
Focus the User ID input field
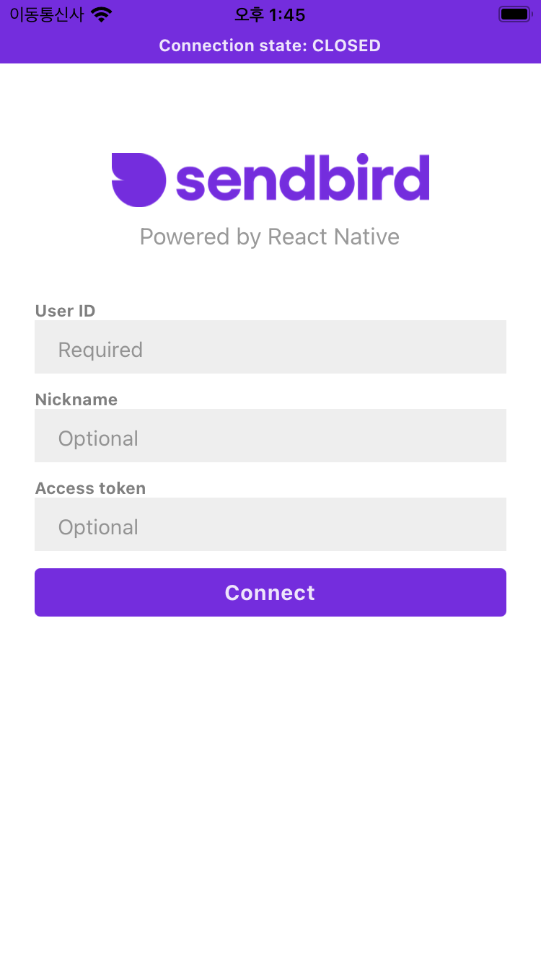coord(270,347)
